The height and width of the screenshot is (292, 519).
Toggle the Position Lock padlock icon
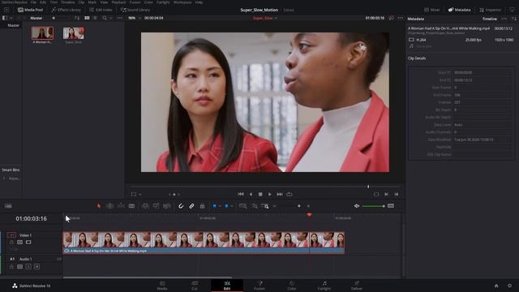coord(202,206)
